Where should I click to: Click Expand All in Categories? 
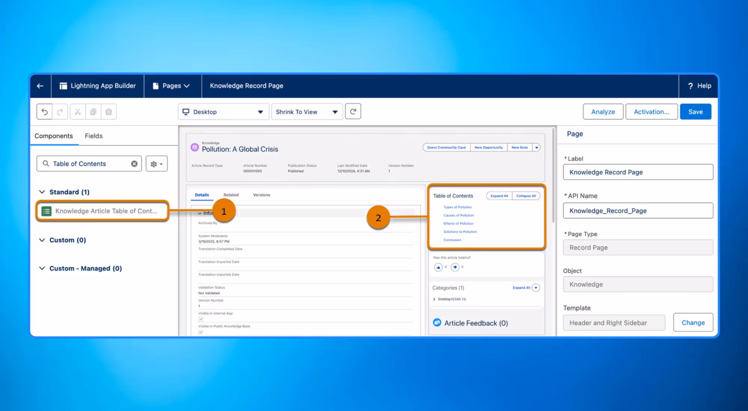point(521,288)
